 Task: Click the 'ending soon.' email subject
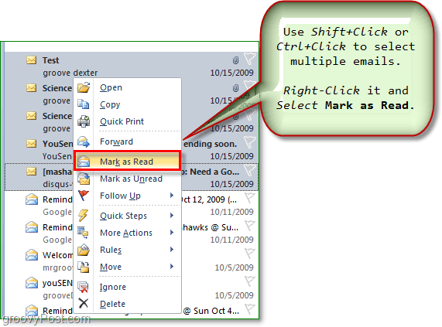coord(211,144)
